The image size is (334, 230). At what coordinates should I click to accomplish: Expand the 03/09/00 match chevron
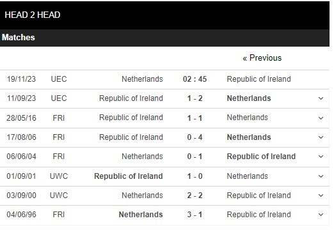click(321, 195)
